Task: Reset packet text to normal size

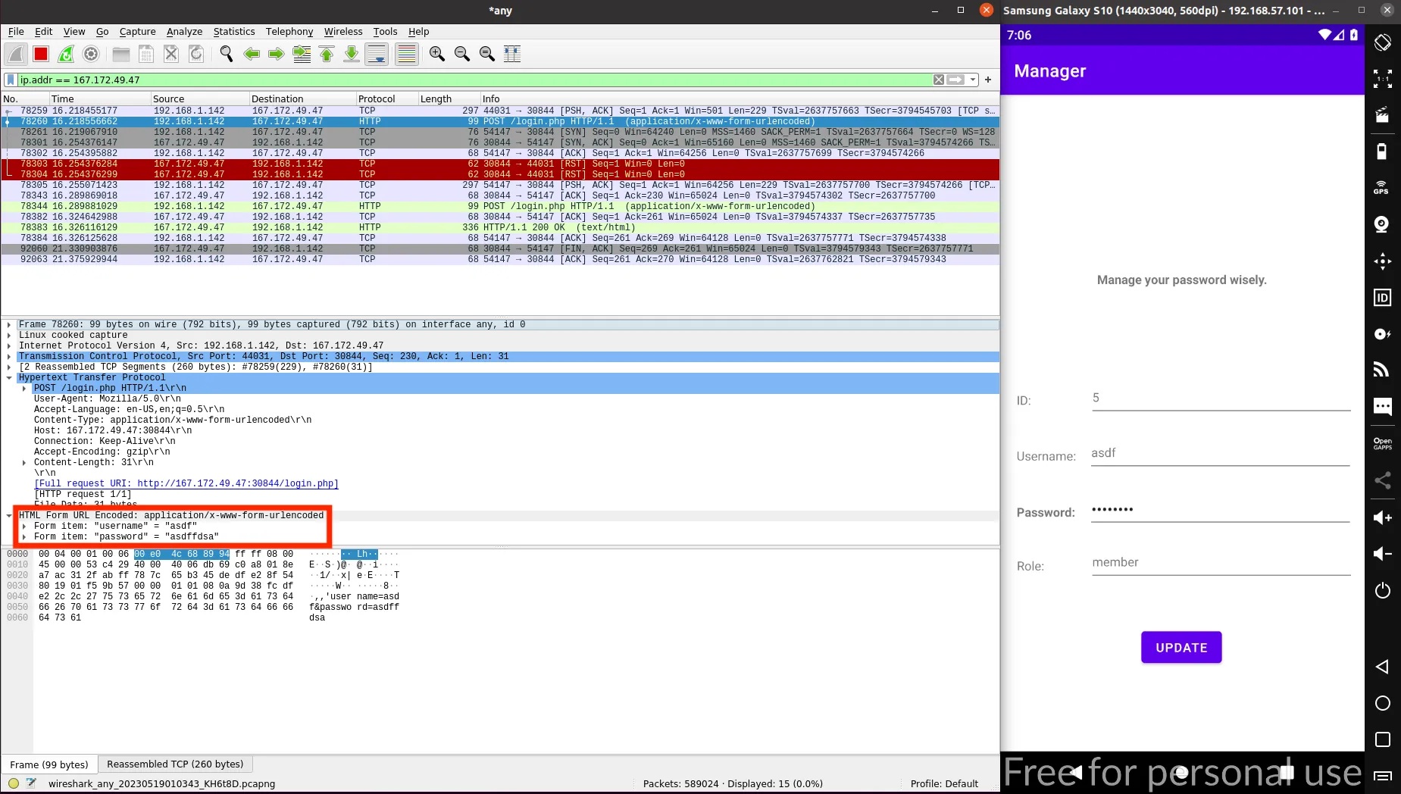Action: pos(487,54)
